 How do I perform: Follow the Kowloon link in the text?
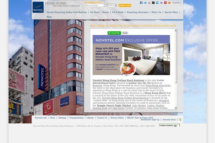[97, 85]
